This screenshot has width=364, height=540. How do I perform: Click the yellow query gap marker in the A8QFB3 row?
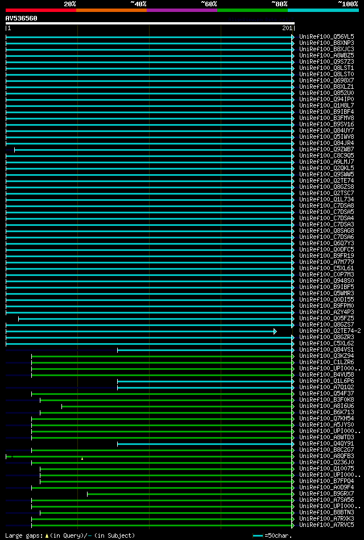[x=82, y=459]
